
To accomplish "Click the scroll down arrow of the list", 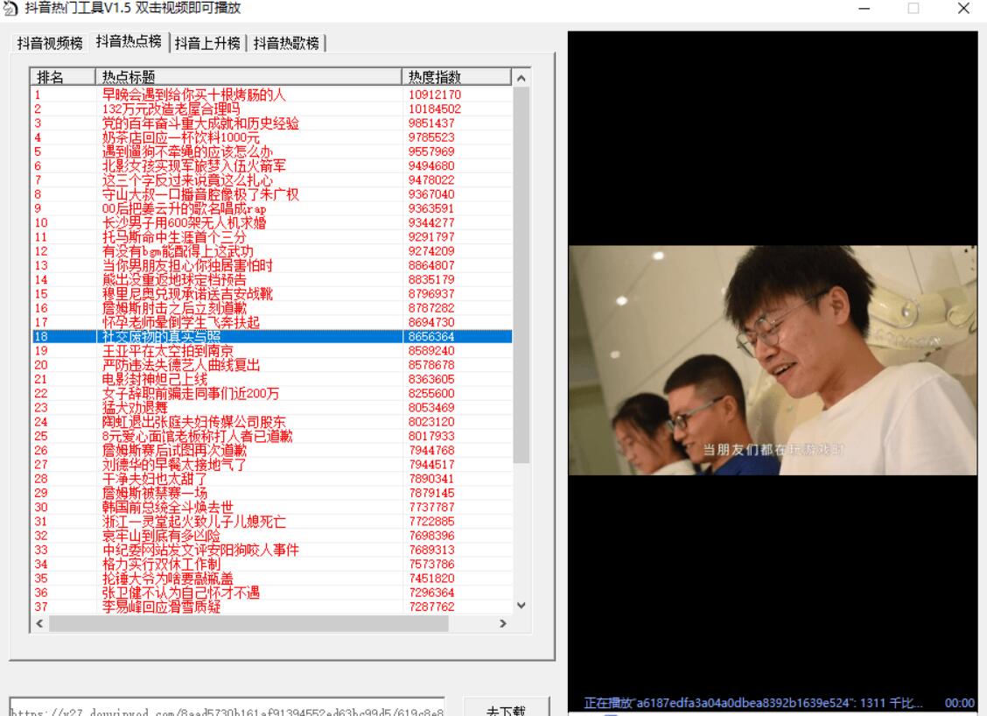I will click(x=521, y=605).
